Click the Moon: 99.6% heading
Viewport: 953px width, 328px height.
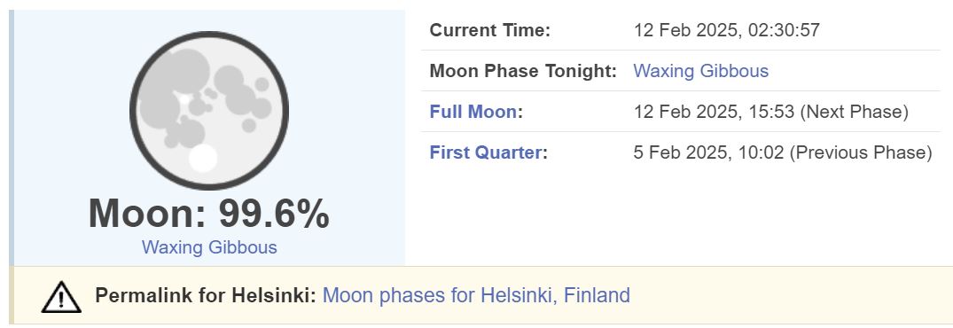(x=209, y=214)
